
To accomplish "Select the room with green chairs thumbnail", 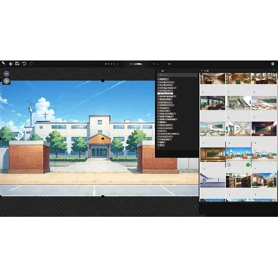I will click(238, 79).
